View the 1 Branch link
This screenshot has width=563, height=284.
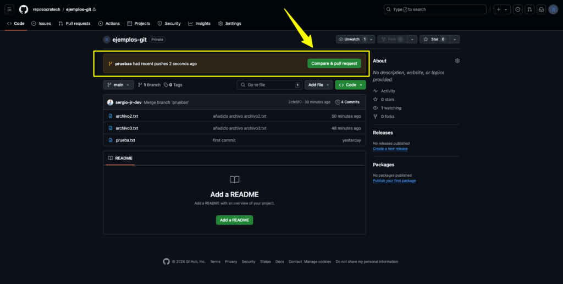pos(150,85)
